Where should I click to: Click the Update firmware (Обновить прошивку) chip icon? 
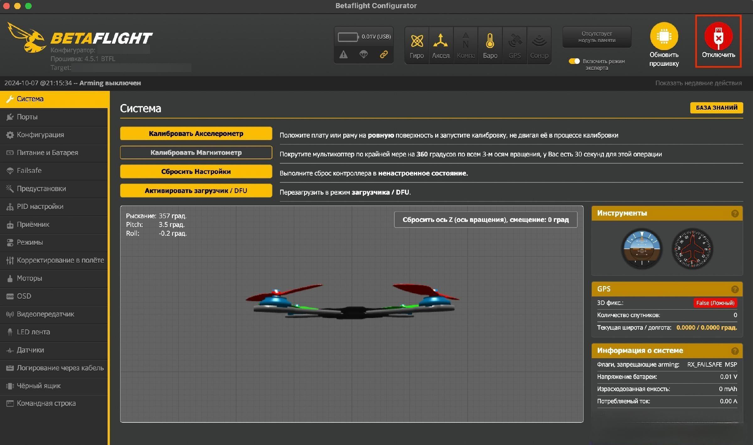pyautogui.click(x=664, y=36)
